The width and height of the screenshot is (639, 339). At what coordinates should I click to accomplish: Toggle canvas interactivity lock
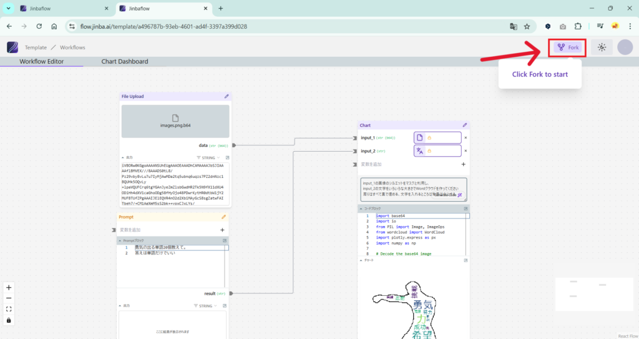tap(9, 320)
